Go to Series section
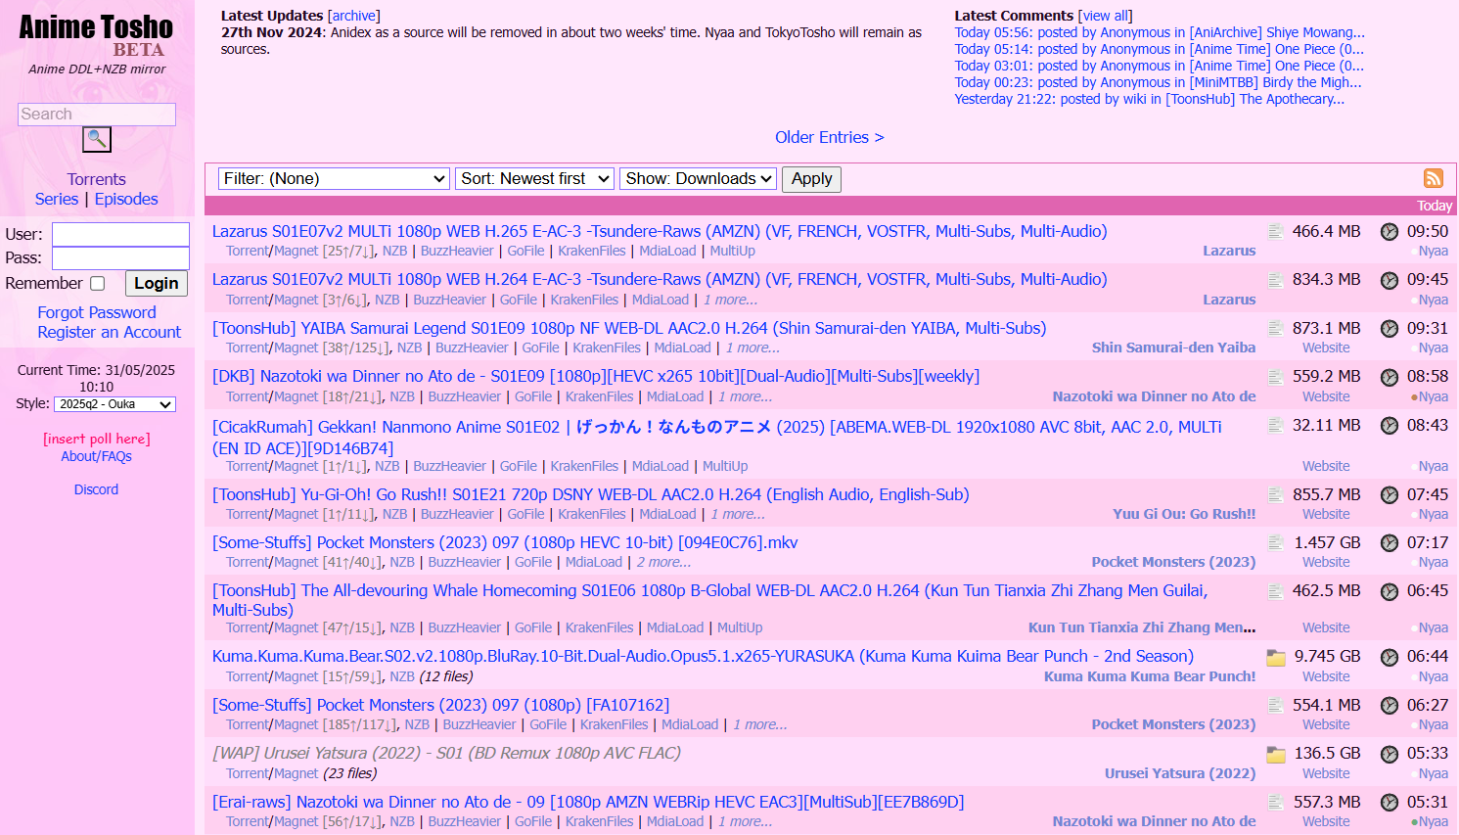 [57, 199]
